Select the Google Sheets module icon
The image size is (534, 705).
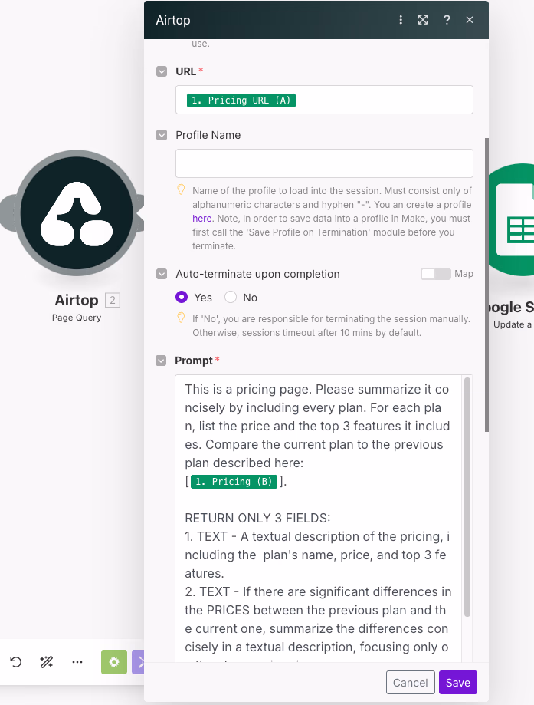[511, 220]
